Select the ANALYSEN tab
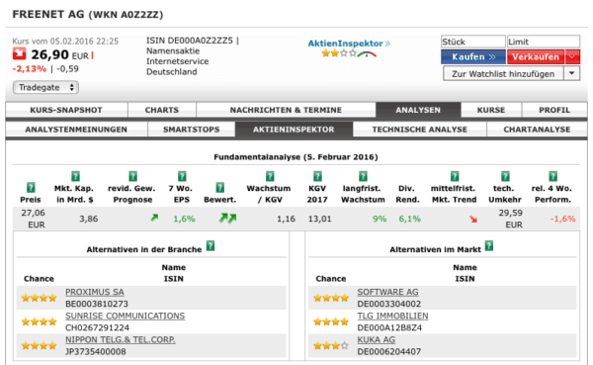The height and width of the screenshot is (365, 593). [418, 110]
